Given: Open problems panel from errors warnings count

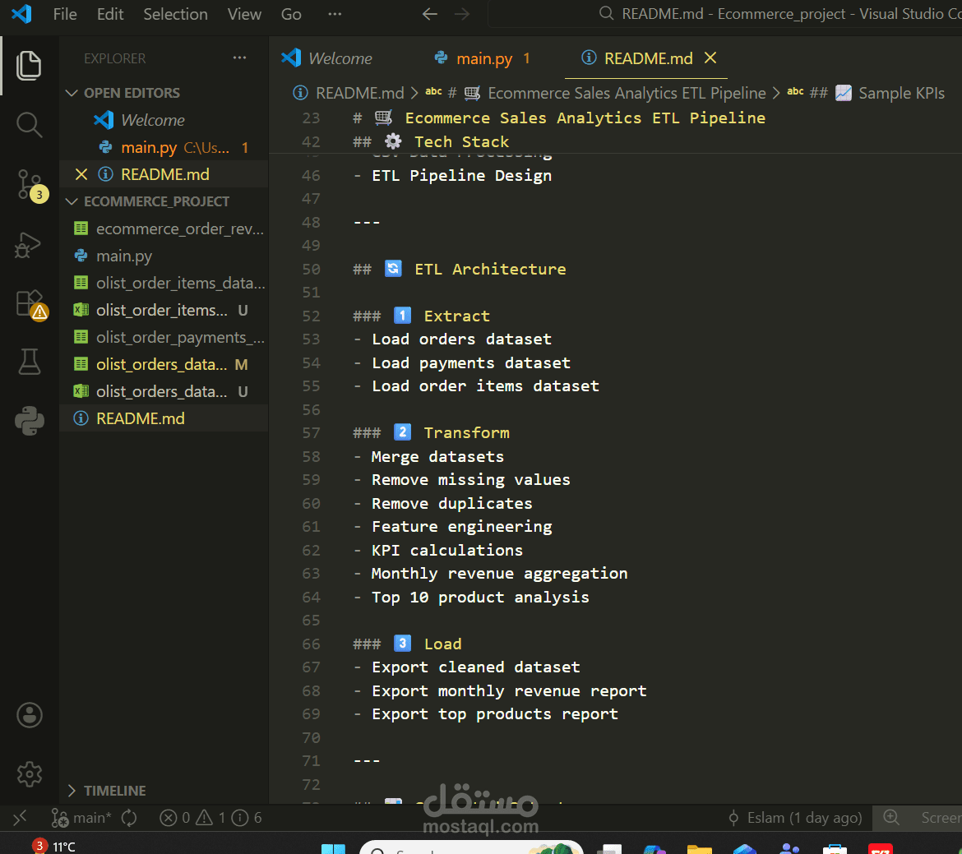Looking at the screenshot, I should tap(210, 818).
